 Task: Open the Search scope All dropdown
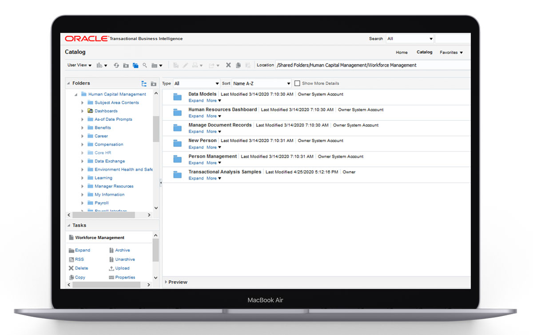point(410,39)
